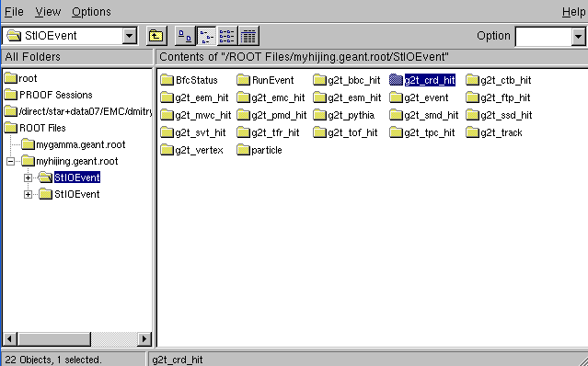Select /direct/star+data07/EMC tree item
This screenshot has height=366, width=588.
[x=78, y=111]
